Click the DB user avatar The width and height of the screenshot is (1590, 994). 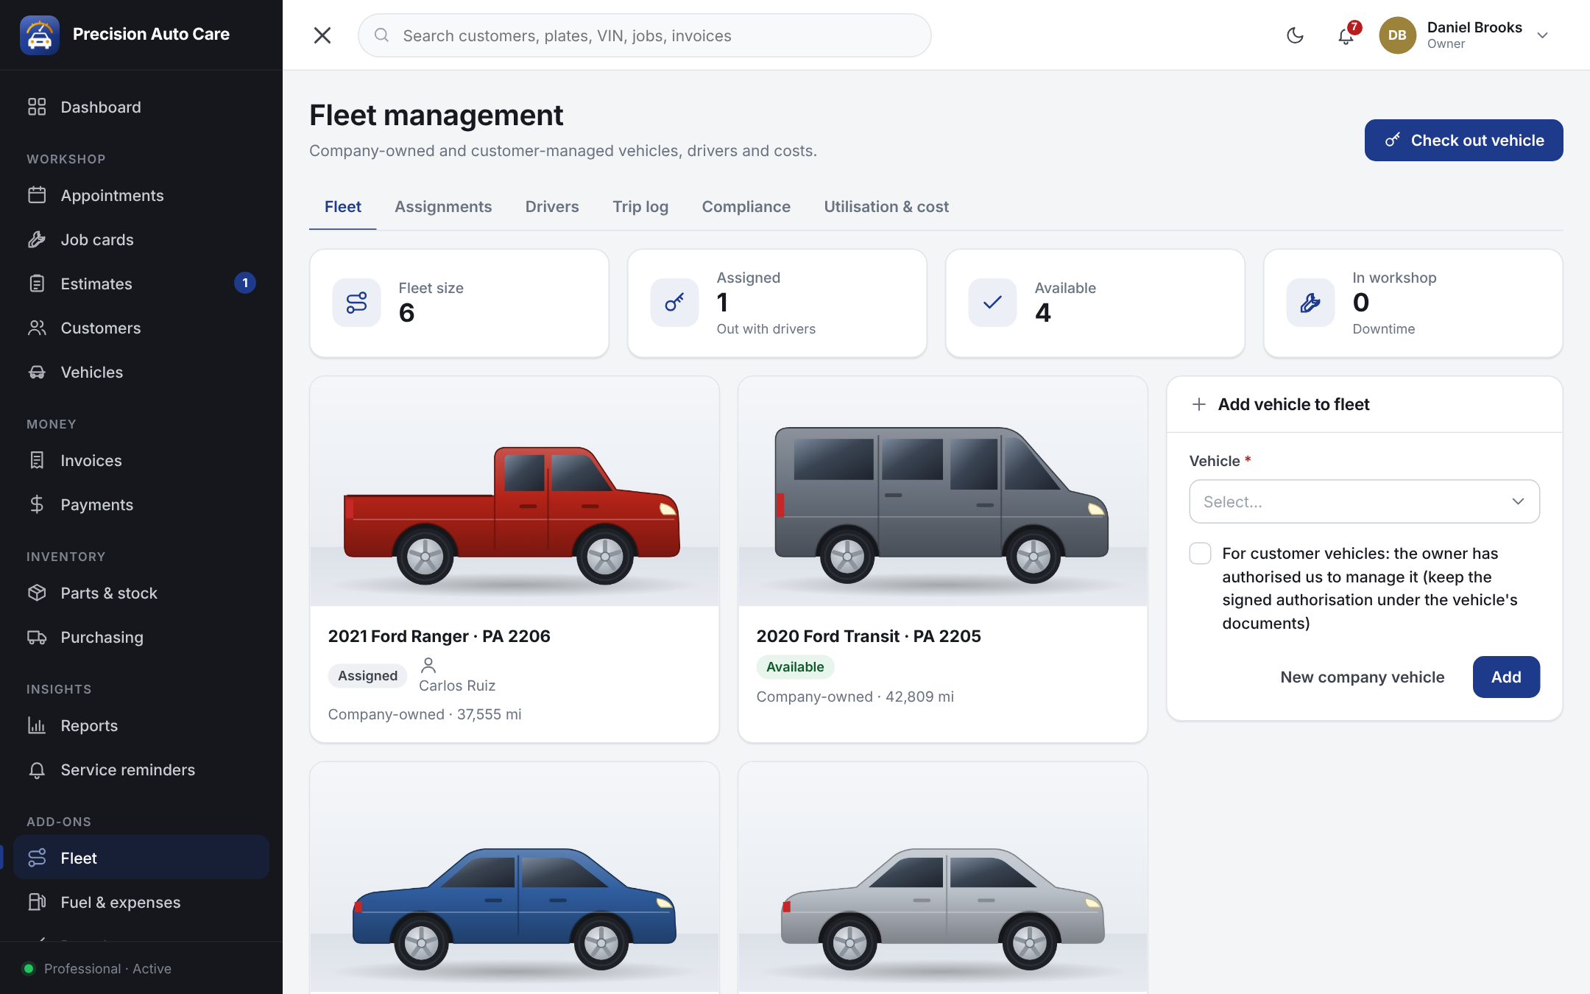pos(1397,35)
